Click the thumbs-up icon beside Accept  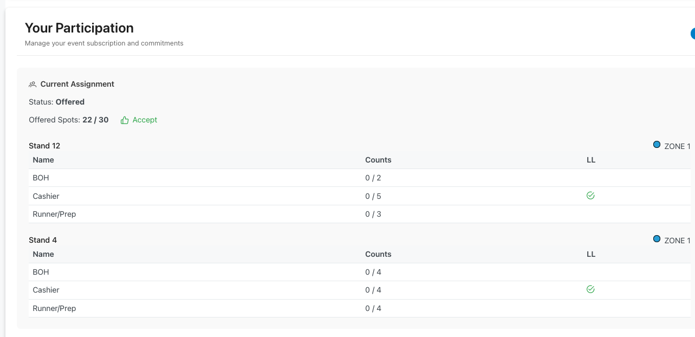coord(125,120)
